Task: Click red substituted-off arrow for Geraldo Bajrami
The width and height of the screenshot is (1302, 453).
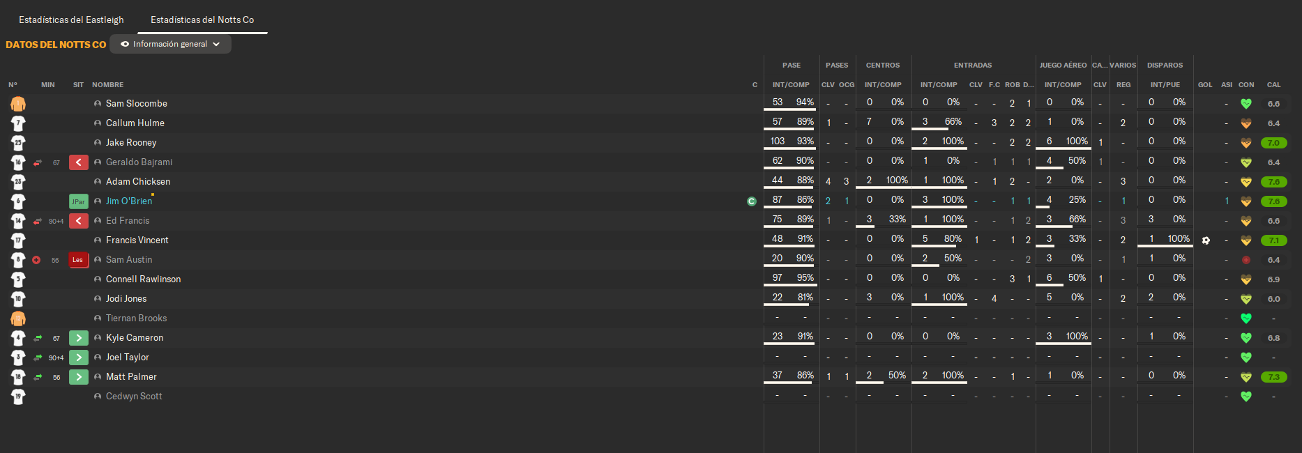Action: [x=79, y=162]
